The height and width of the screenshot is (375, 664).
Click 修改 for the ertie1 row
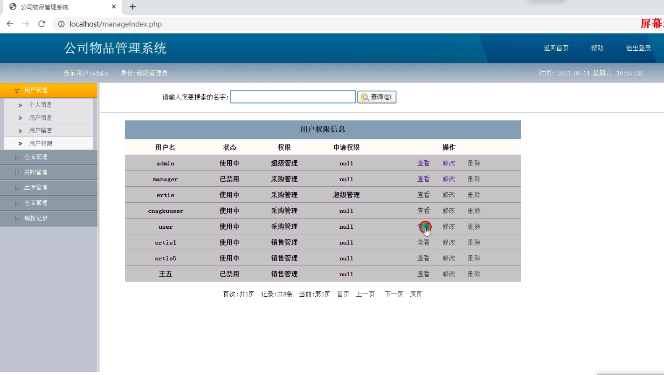449,242
